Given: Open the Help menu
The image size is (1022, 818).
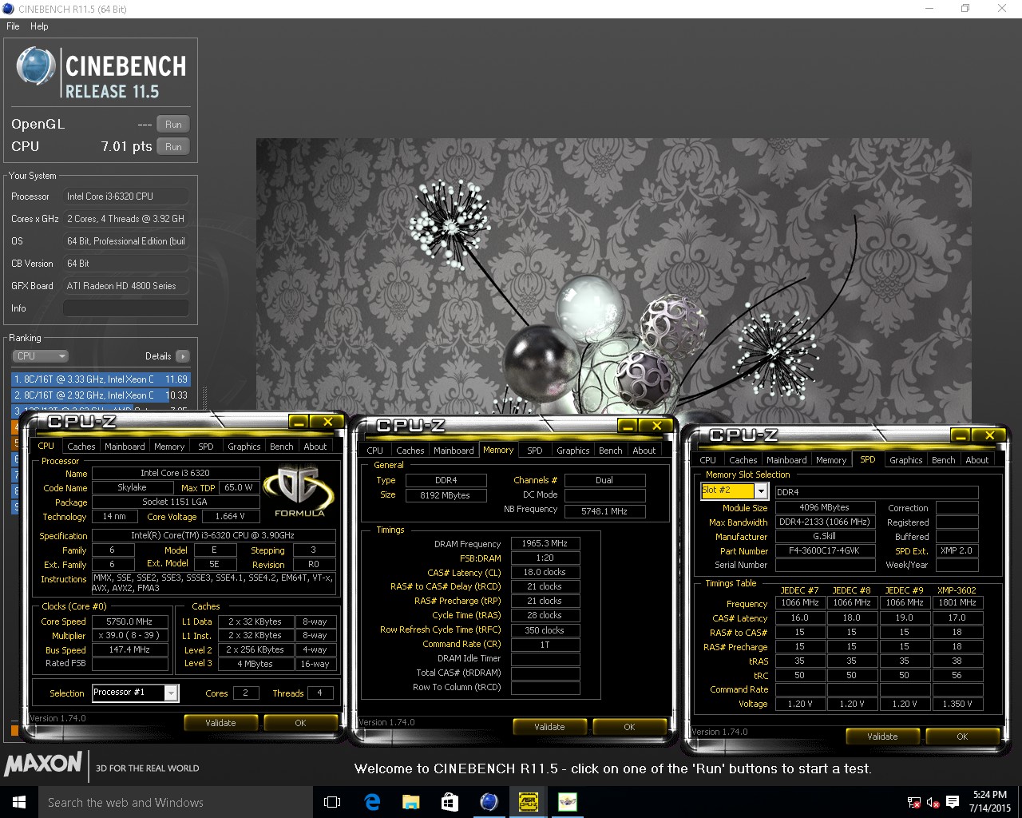Looking at the screenshot, I should point(39,26).
